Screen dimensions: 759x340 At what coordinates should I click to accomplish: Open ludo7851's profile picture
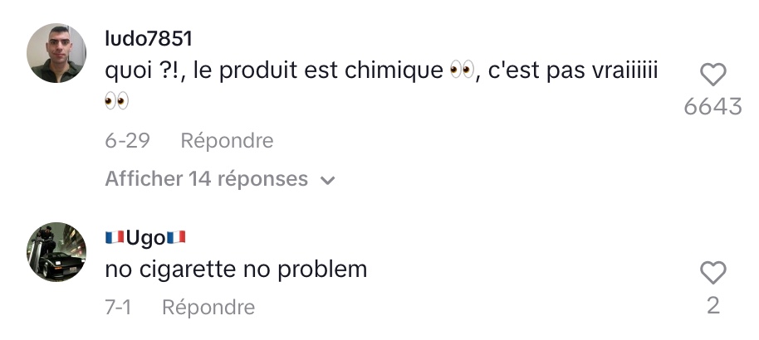pos(56,53)
